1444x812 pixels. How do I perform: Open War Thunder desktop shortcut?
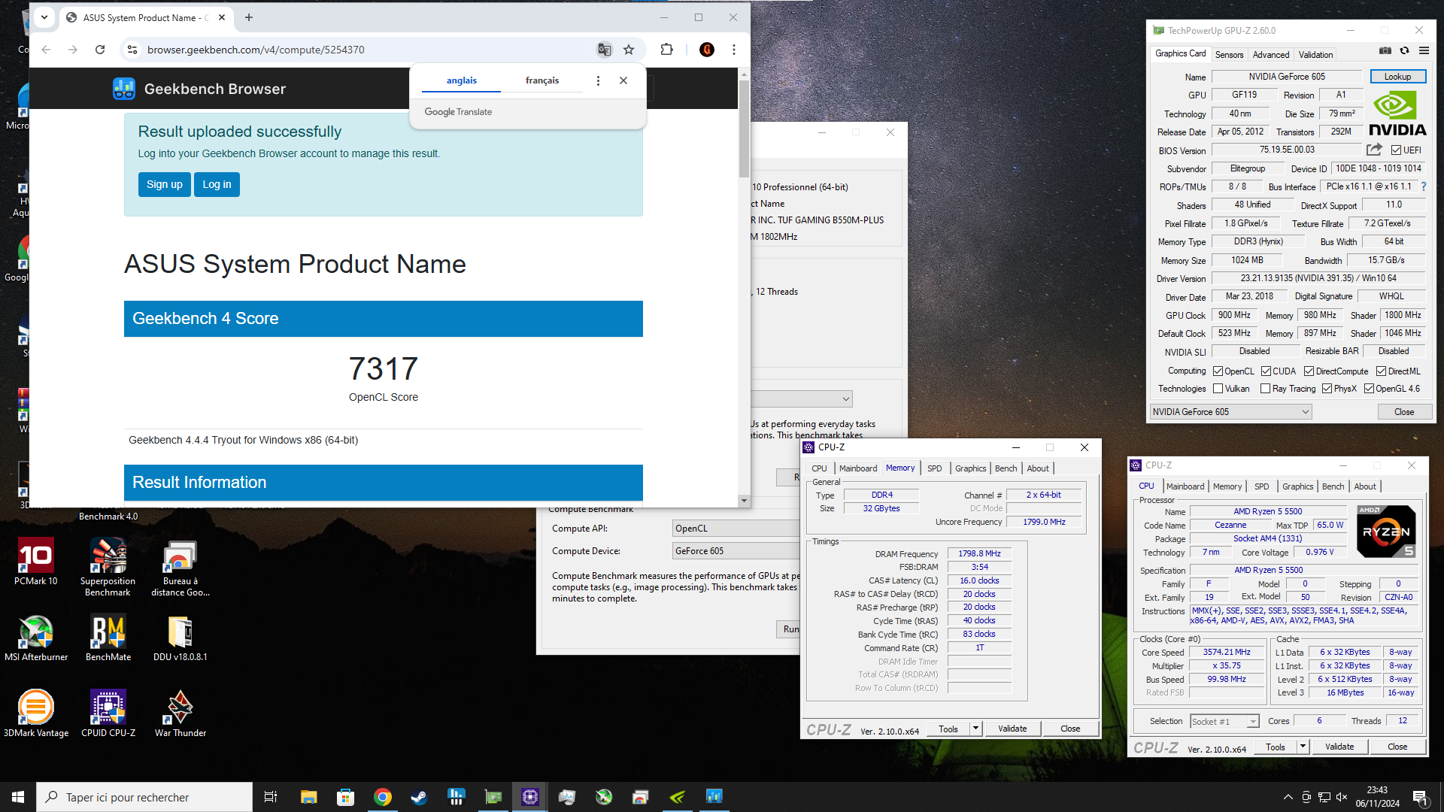pyautogui.click(x=180, y=714)
